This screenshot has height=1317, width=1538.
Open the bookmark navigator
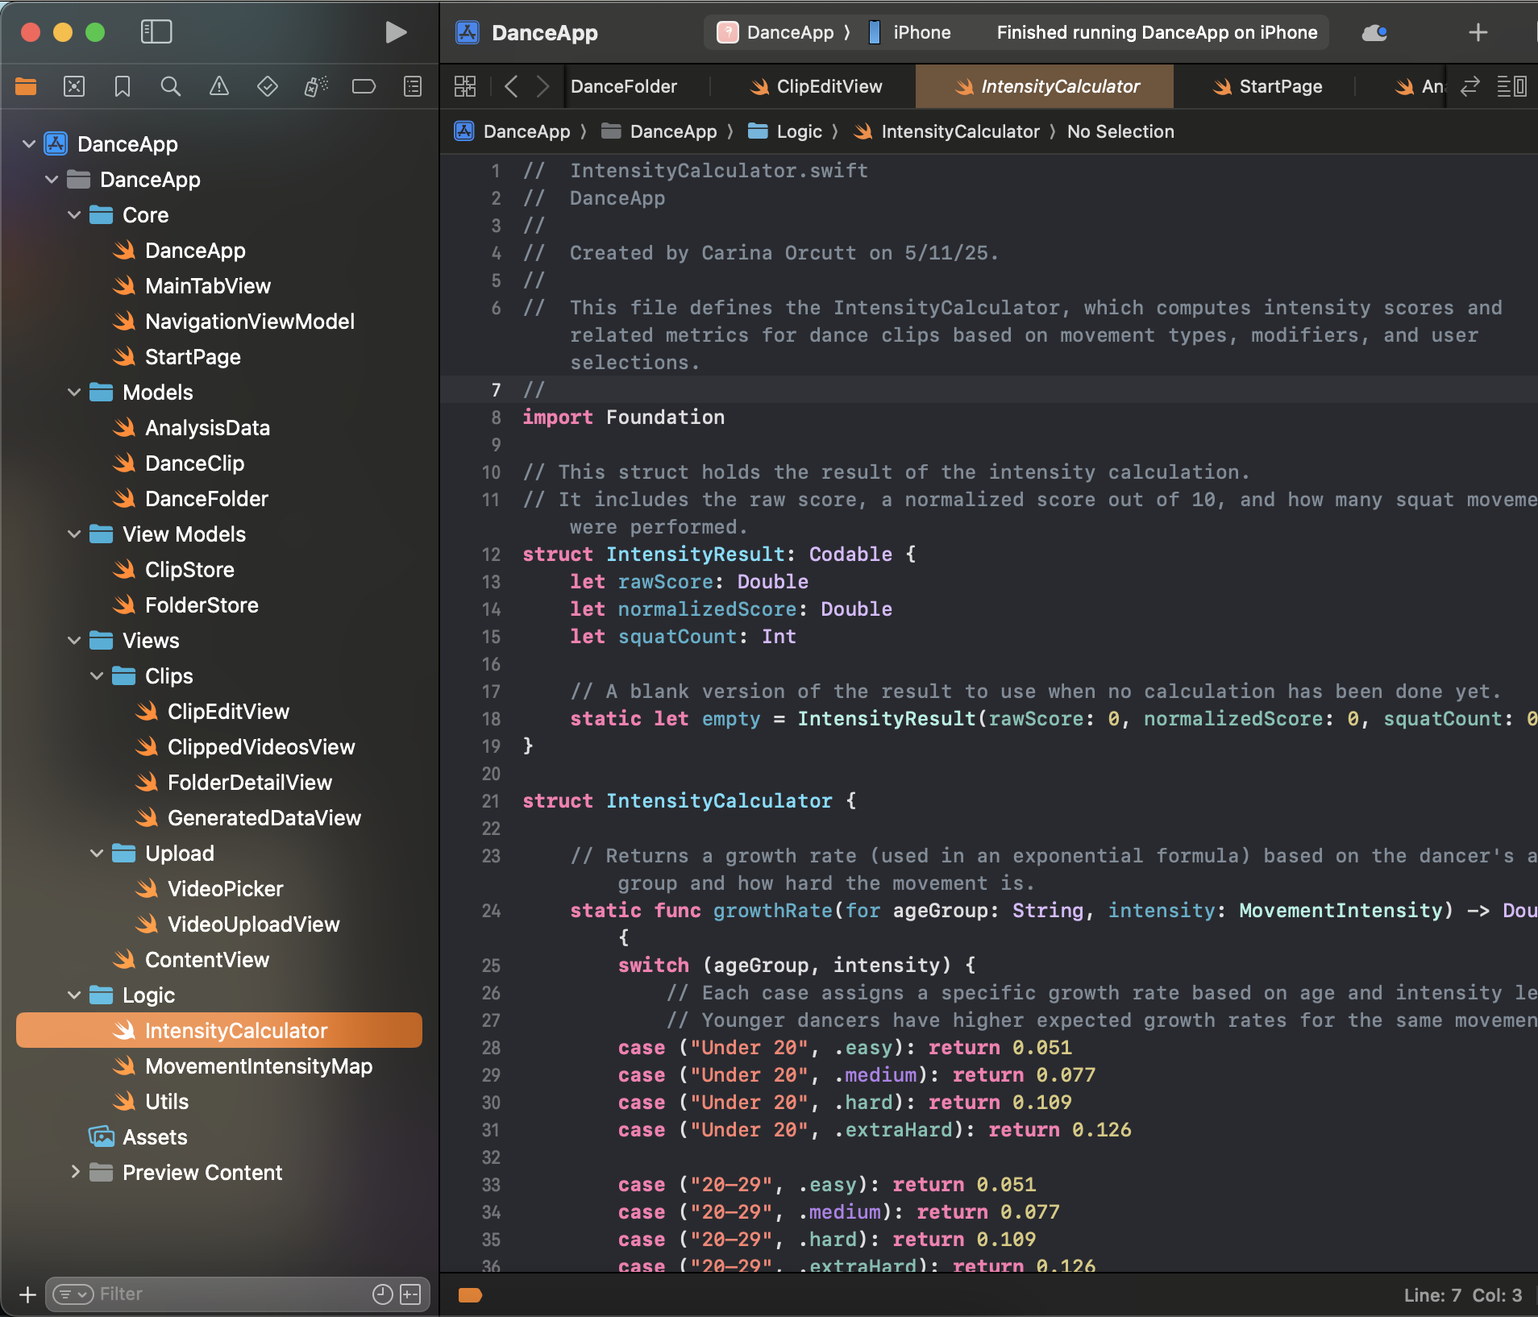123,86
